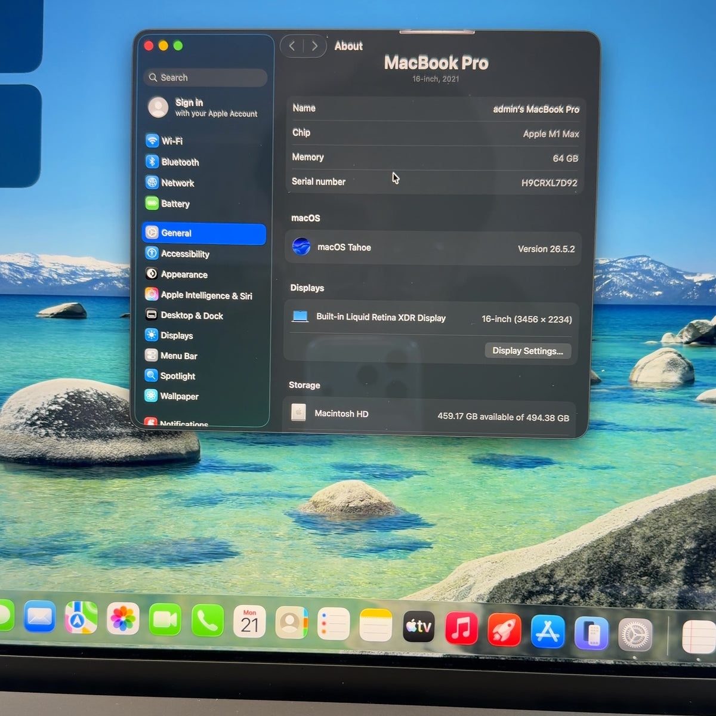This screenshot has height=716, width=716.
Task: Click the admin's MacBook Pro name value
Action: coord(536,109)
